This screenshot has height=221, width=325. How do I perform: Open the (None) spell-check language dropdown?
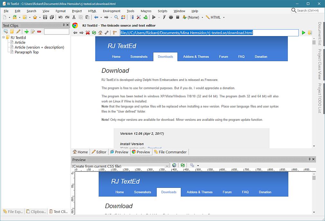(x=202, y=17)
